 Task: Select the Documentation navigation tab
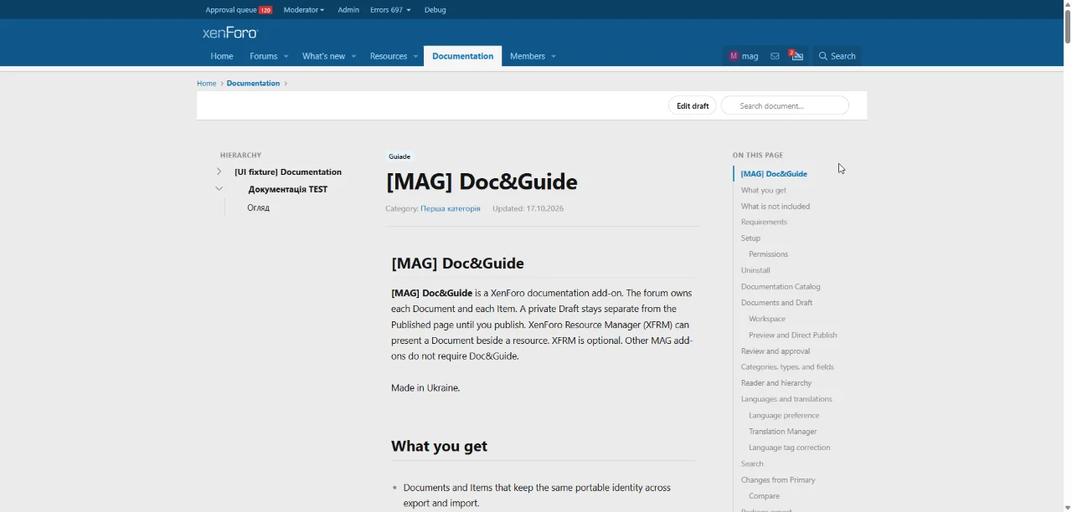(x=462, y=56)
